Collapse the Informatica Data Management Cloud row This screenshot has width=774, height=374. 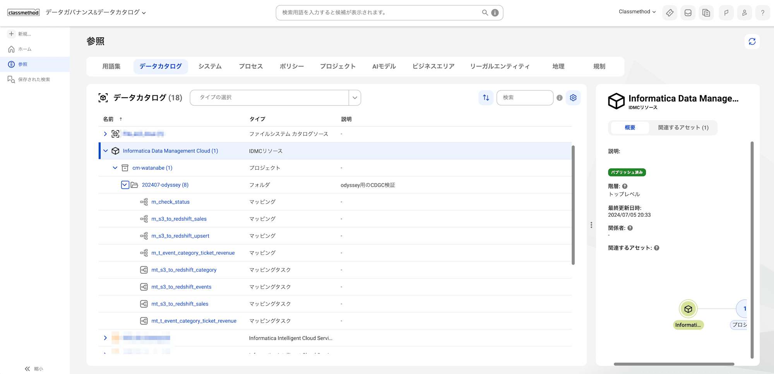[x=106, y=151]
